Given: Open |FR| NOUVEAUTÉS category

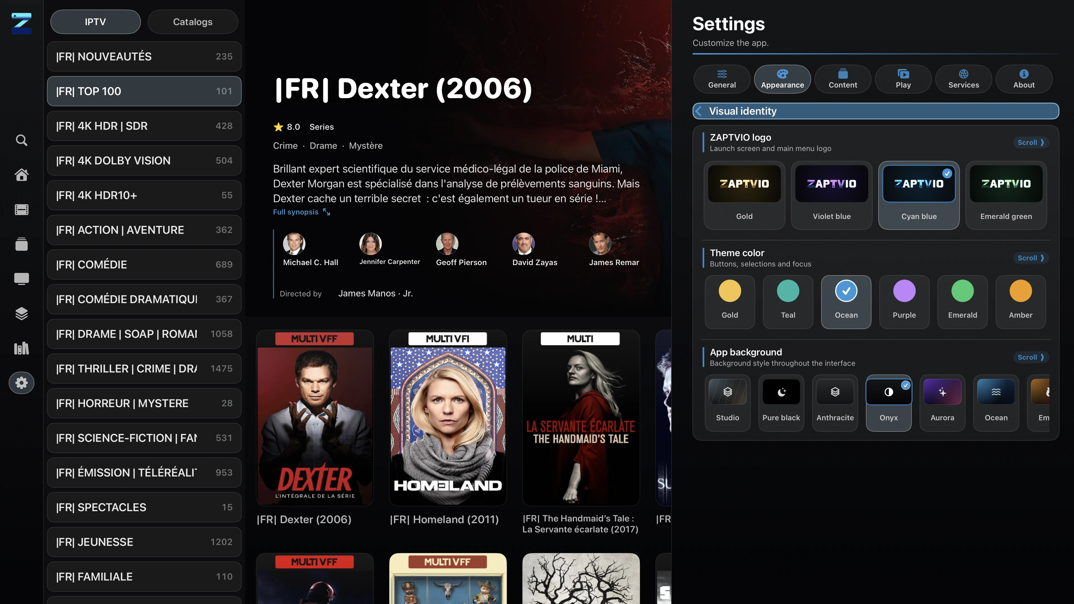Looking at the screenshot, I should [144, 56].
